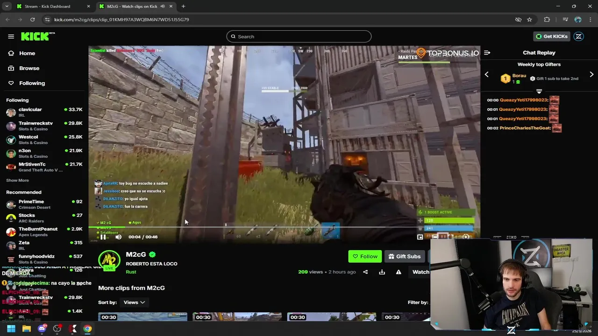Click the eye-slash icon in address bar

point(518,20)
